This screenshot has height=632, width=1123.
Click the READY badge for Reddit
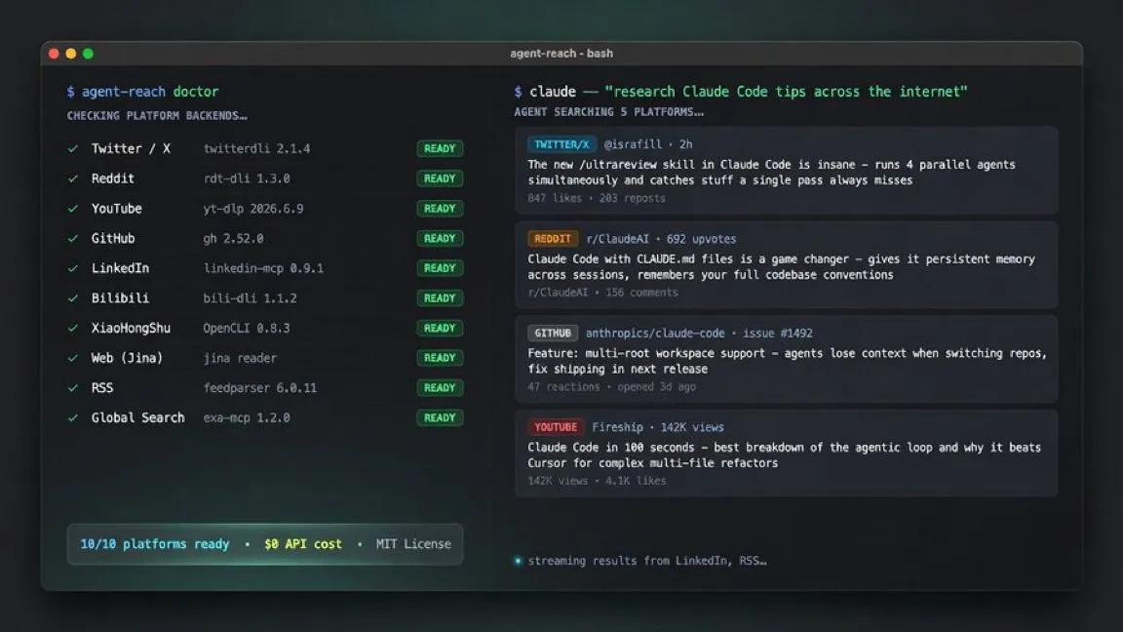pos(440,178)
